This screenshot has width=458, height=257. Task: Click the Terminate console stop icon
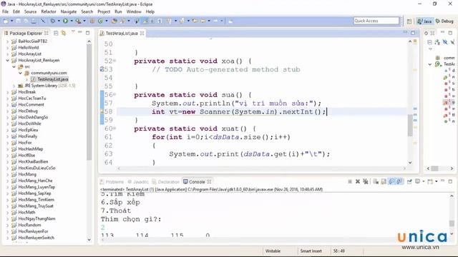click(350, 181)
